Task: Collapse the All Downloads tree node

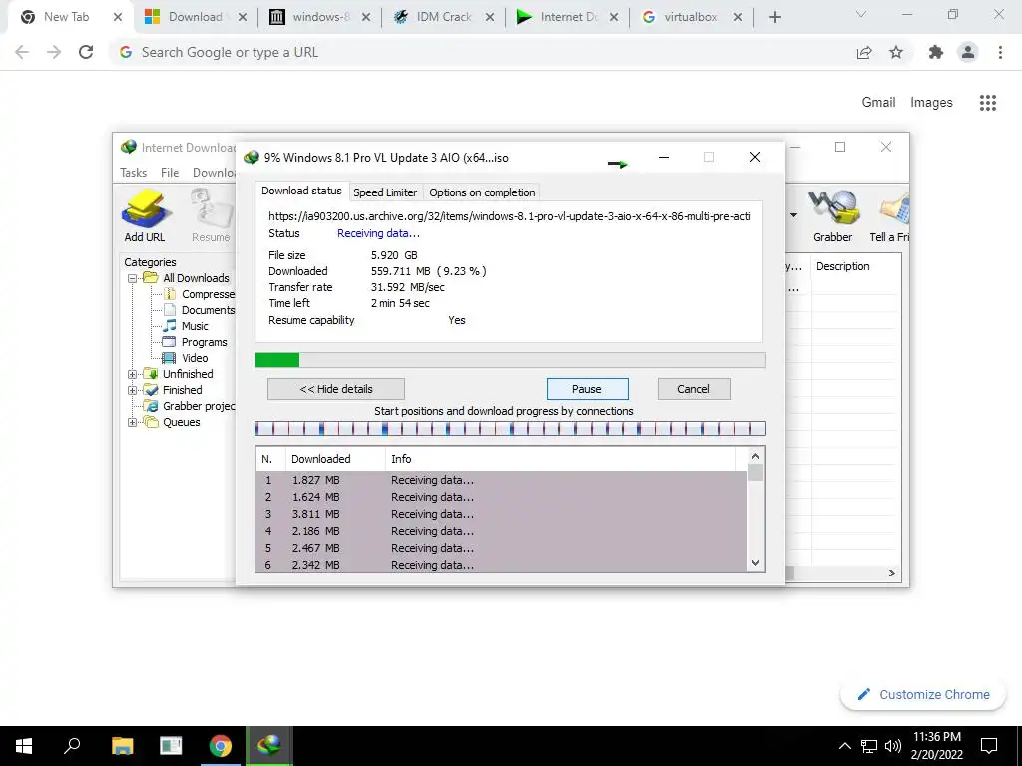Action: pos(133,278)
